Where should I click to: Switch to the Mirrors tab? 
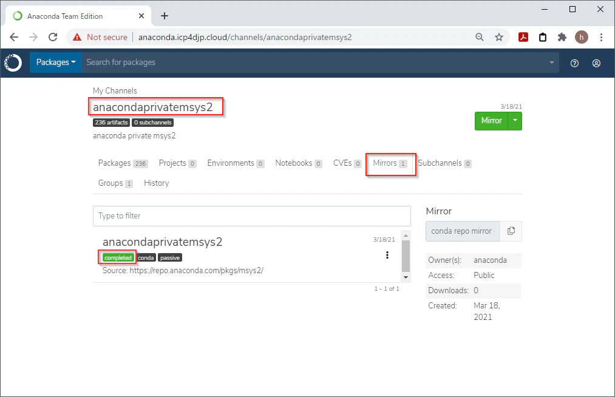(390, 163)
